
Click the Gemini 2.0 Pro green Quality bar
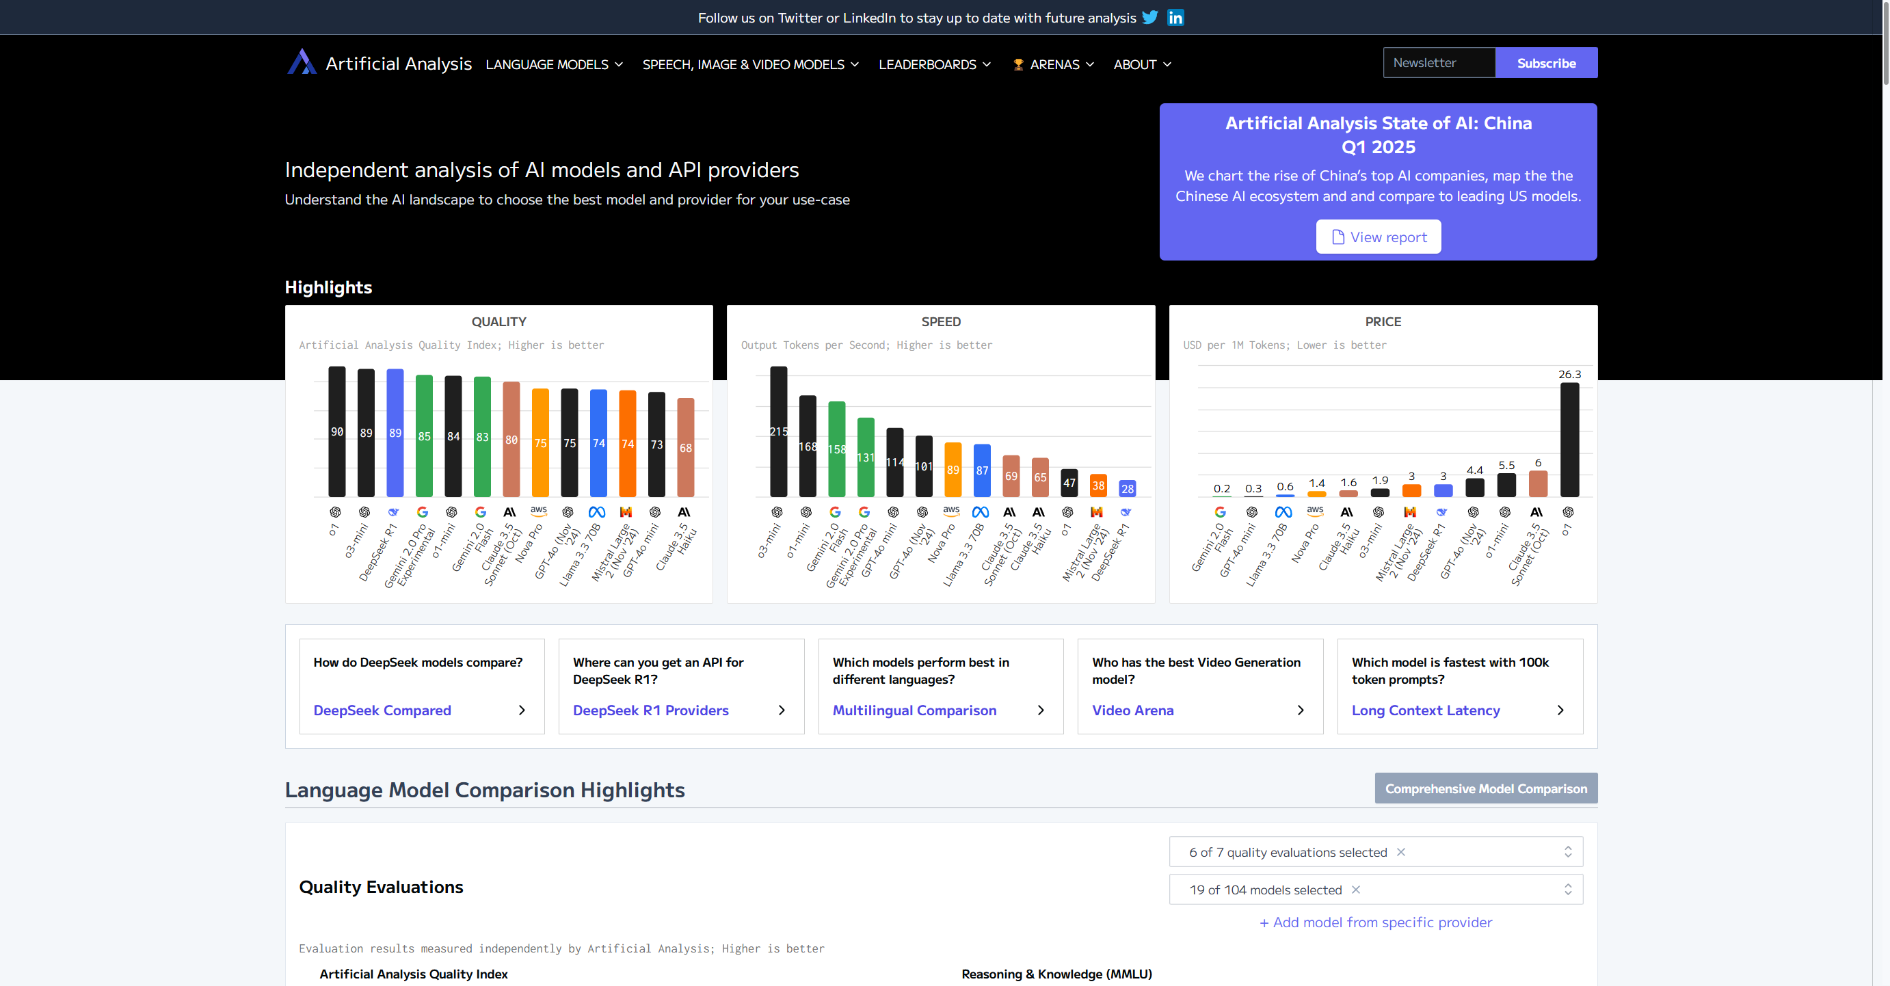coord(424,436)
